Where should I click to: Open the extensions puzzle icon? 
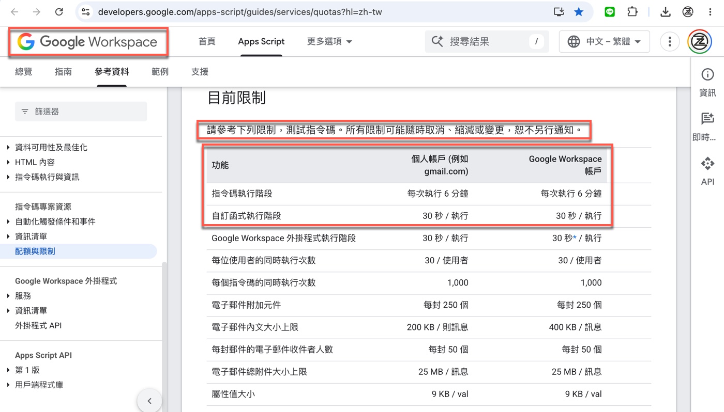coord(632,11)
